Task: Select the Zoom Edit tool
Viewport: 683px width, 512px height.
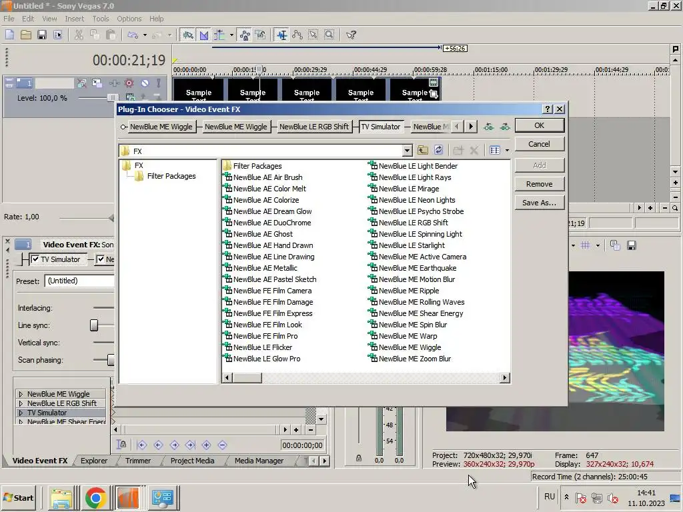Action: (x=329, y=35)
